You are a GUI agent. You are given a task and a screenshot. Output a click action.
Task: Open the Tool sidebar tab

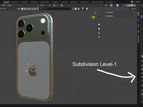pyautogui.click(x=138, y=20)
